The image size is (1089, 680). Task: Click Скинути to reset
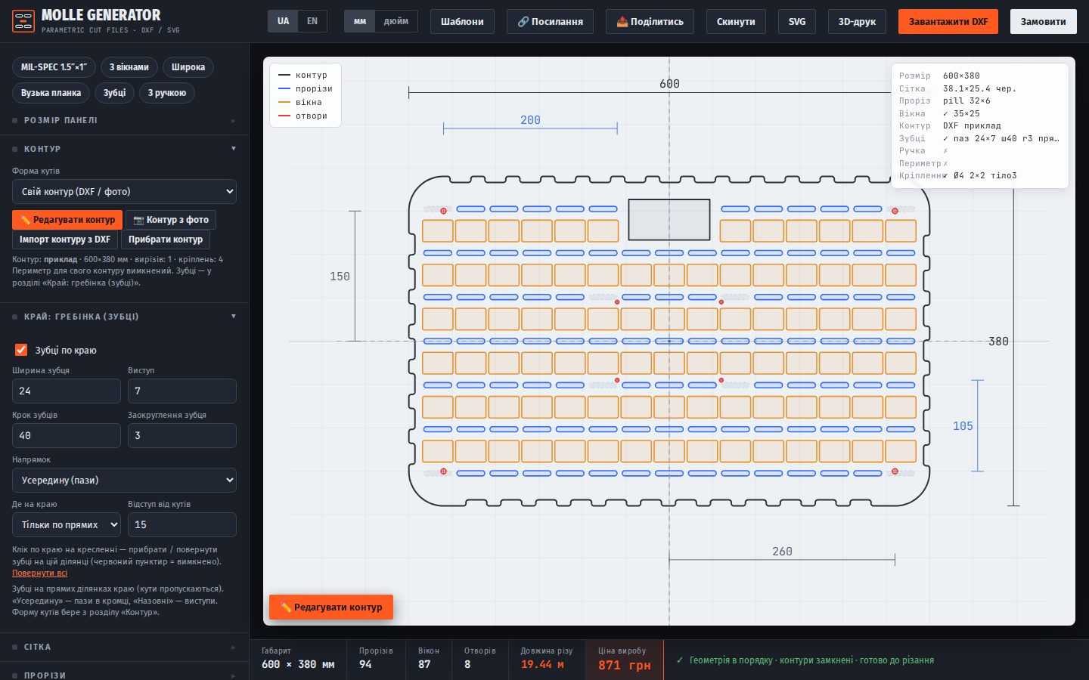click(736, 21)
